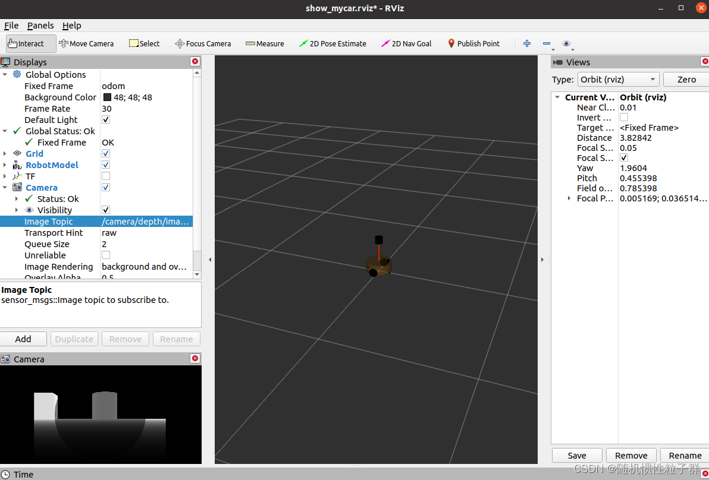Toggle the Visibility checkbox

(106, 210)
